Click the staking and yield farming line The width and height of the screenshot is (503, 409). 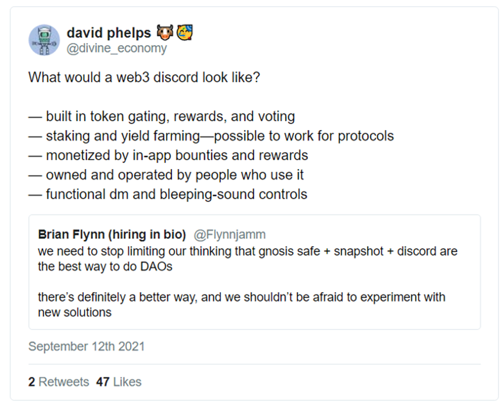pos(211,136)
